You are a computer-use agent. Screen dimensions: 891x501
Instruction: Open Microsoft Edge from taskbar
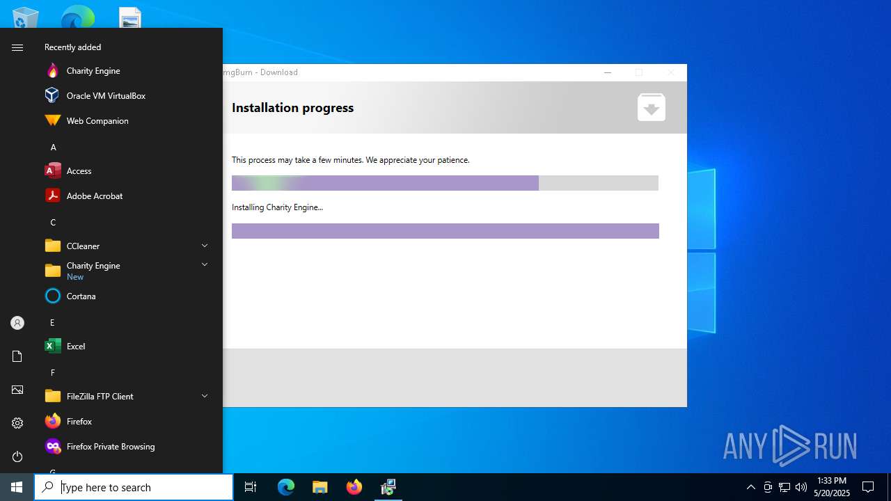pyautogui.click(x=286, y=487)
